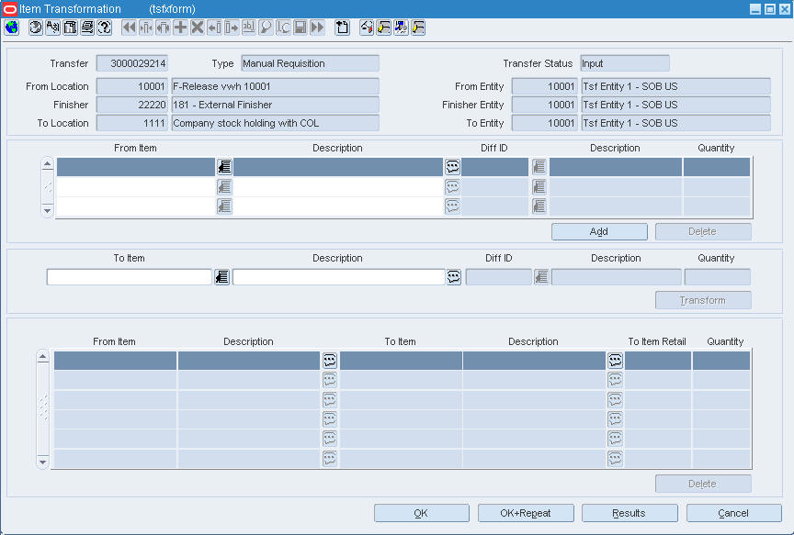Click 'Company stock holding with COL' field
This screenshot has height=535, width=794.
[x=275, y=123]
